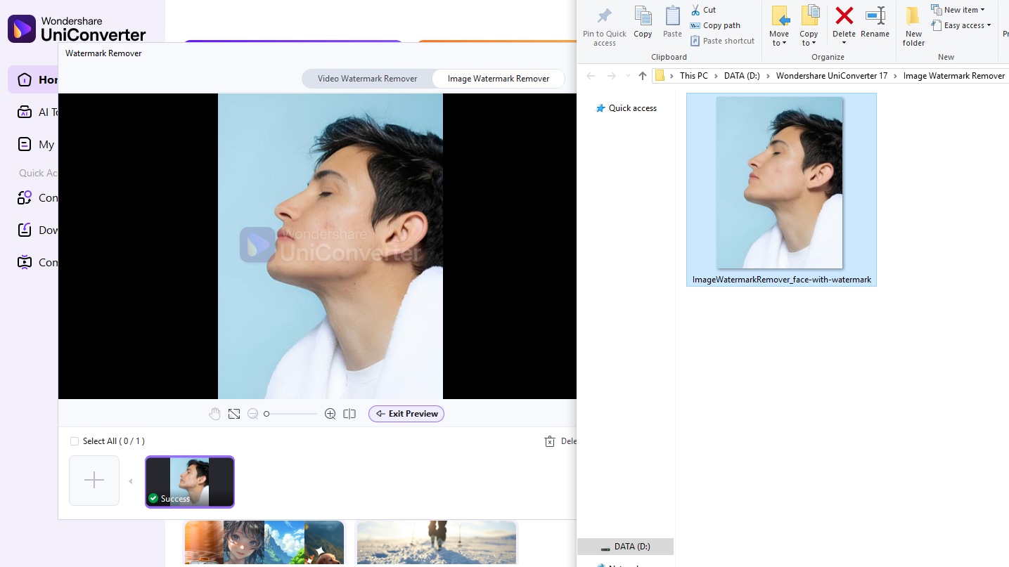Open the Compressor icon in the sidebar
This screenshot has width=1009, height=567.
(25, 262)
